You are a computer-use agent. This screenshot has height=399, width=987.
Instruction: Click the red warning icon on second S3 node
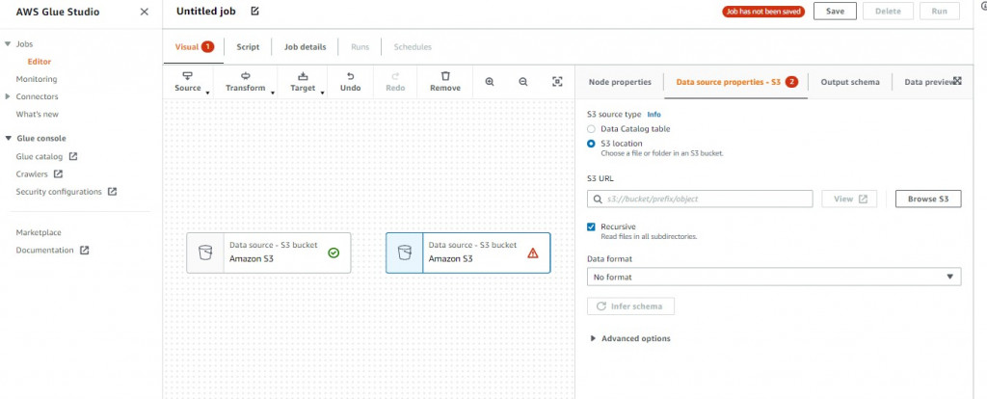[x=533, y=253]
